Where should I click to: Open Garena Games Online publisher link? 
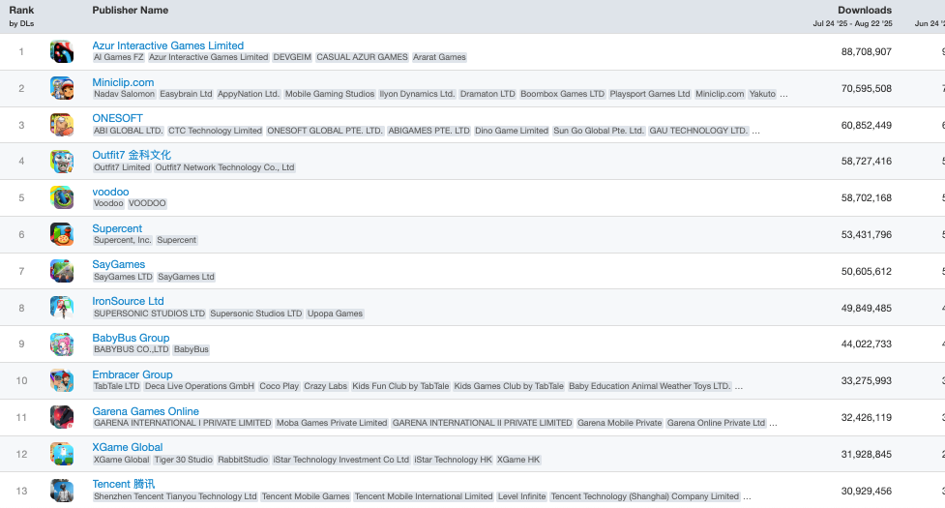[145, 411]
